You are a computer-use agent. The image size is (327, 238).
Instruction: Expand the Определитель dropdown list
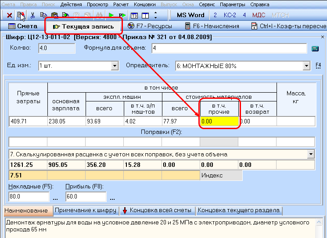click(306, 66)
